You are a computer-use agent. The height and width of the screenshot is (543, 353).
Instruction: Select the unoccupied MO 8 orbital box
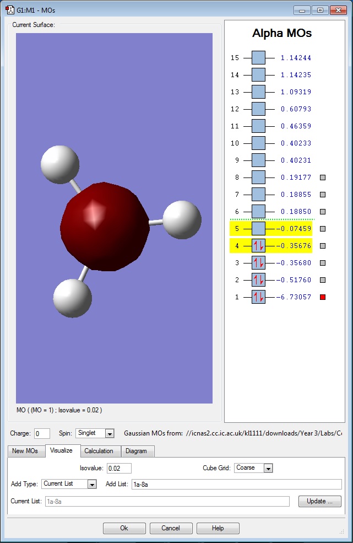[x=258, y=178]
